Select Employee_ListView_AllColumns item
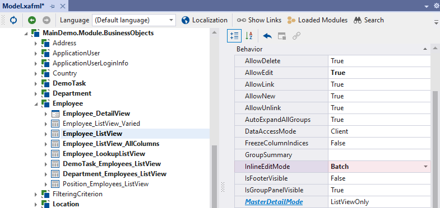The image size is (440, 208). (x=111, y=144)
